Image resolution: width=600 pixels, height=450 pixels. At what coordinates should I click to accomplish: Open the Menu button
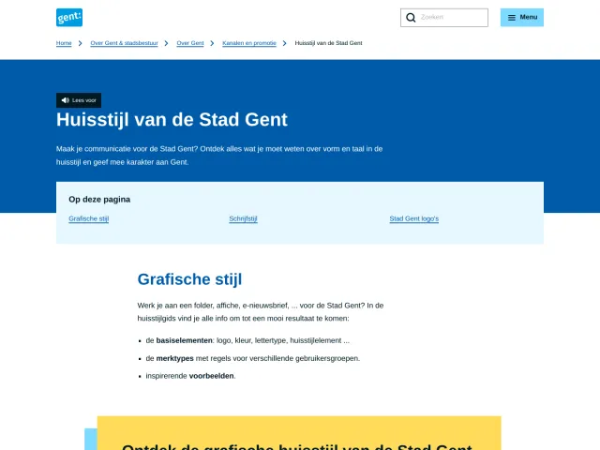coord(522,18)
